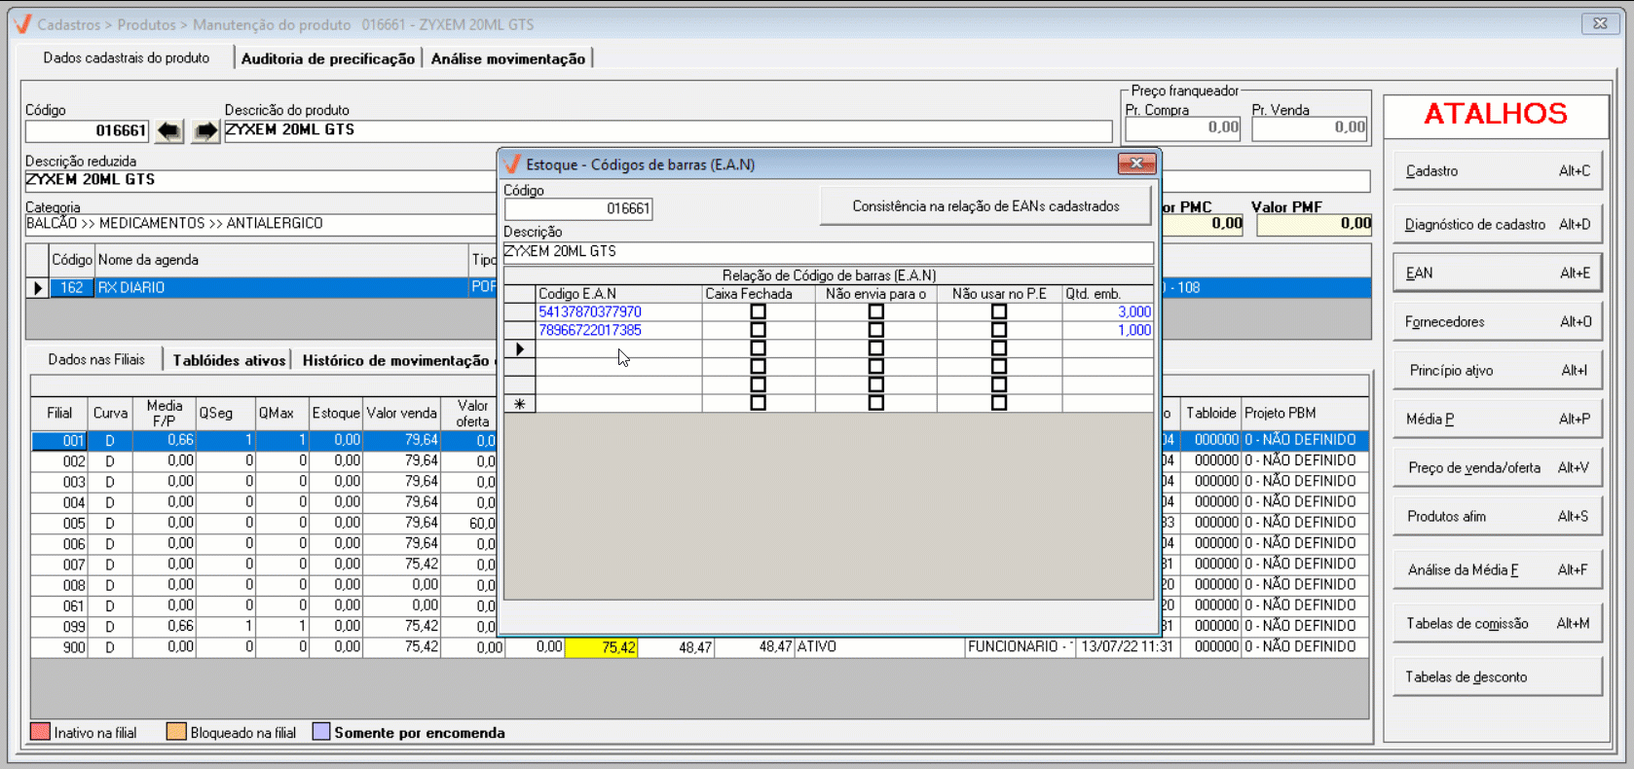
Task: Click the Qtd. emb. value 3,000
Action: (x=1134, y=312)
